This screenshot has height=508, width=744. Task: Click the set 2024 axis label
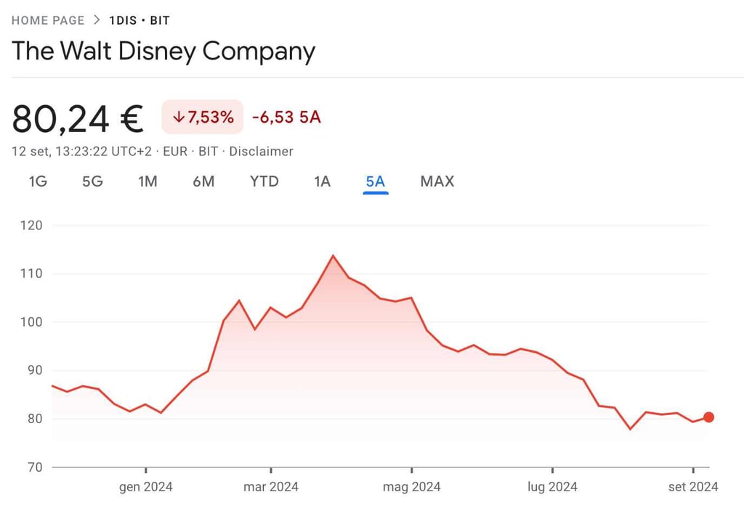tap(693, 486)
